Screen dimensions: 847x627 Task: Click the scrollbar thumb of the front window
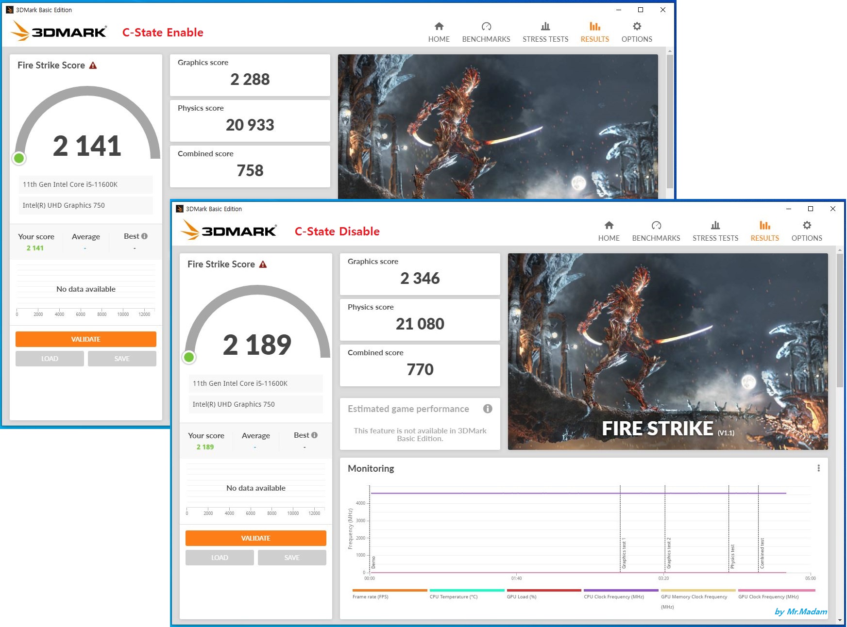(840, 320)
